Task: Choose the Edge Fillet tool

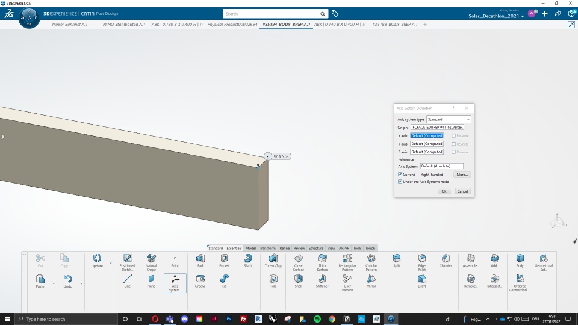Action: pyautogui.click(x=421, y=259)
